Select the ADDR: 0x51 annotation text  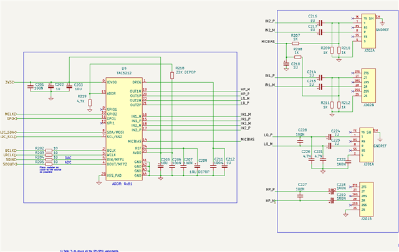point(122,184)
